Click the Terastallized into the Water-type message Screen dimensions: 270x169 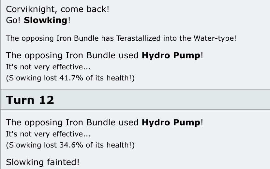click(x=121, y=38)
